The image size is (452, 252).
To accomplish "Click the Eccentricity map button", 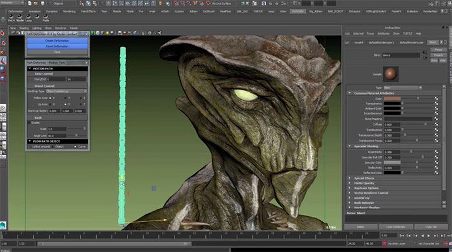I will pyautogui.click(x=436, y=152).
